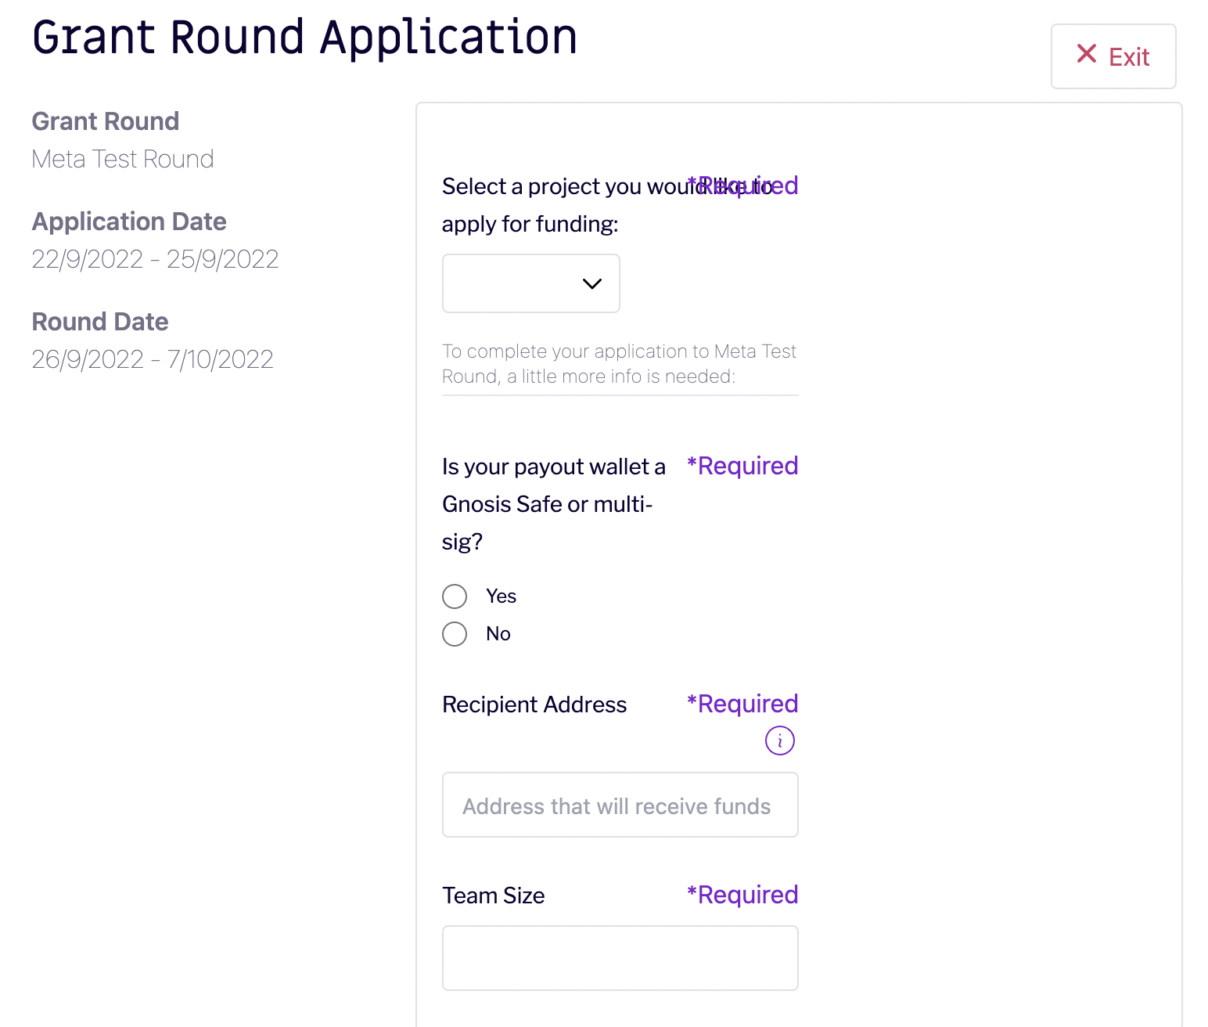The width and height of the screenshot is (1208, 1027).
Task: Click the 26/9/2022 - 7/10/2022 date range
Action: point(153,359)
